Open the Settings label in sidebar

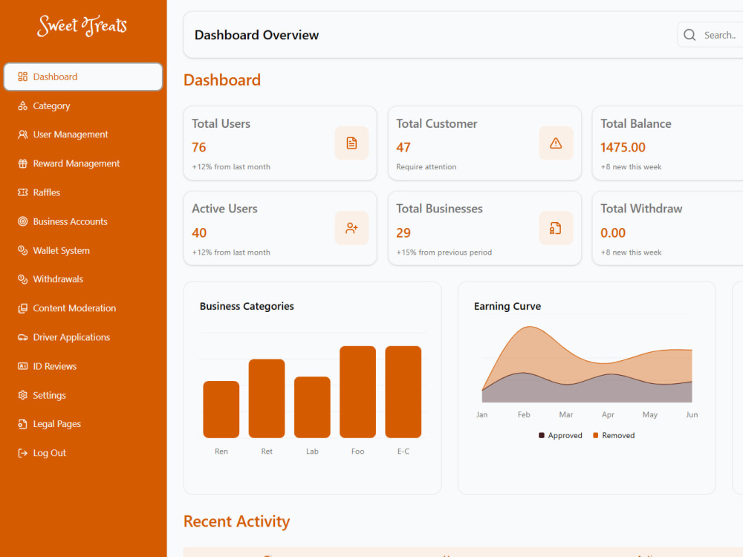click(49, 395)
